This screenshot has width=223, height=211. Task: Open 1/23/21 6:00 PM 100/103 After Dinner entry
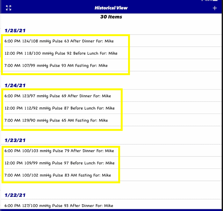[59, 151]
